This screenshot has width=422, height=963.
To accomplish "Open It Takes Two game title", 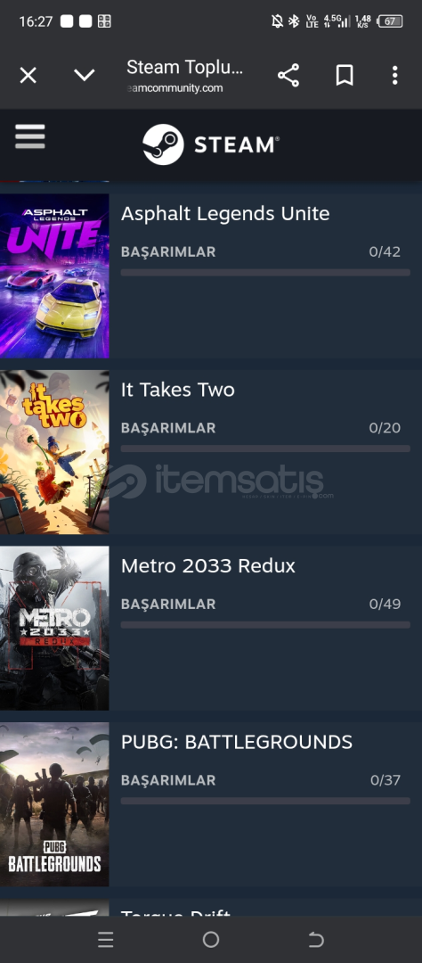I will click(178, 390).
